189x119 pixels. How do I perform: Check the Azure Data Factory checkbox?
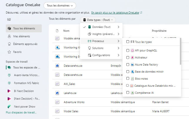click(x=128, y=65)
